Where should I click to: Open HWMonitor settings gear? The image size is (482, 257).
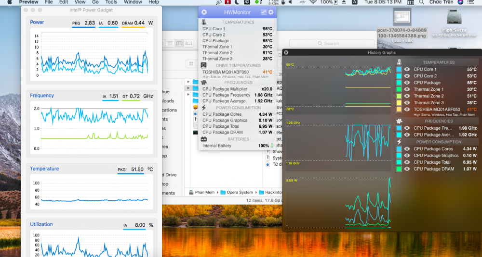tap(271, 12)
